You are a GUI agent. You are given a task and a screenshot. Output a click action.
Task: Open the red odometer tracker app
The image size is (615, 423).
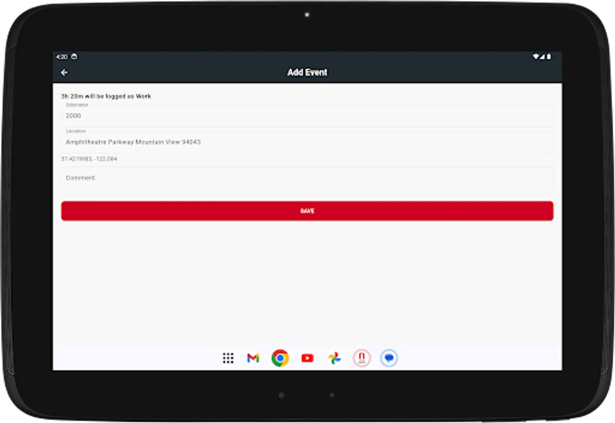coord(362,358)
